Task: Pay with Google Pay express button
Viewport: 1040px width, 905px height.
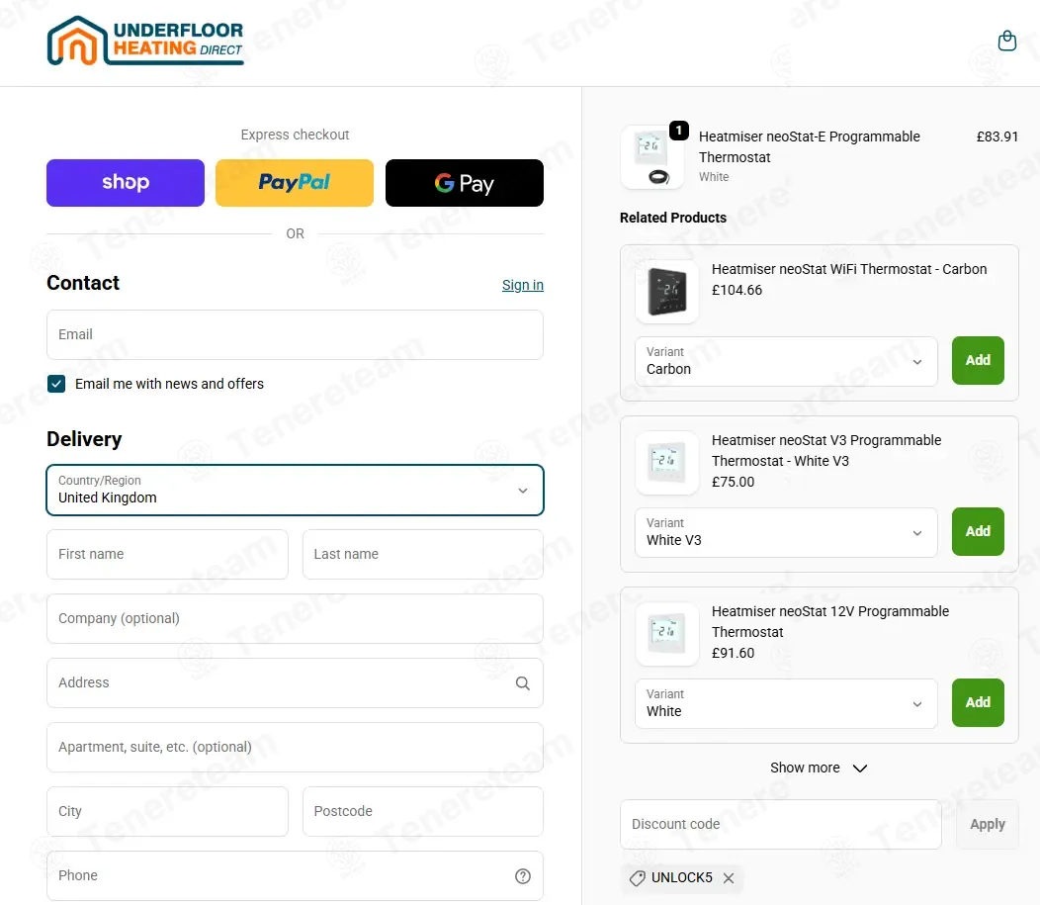Action: (x=465, y=182)
